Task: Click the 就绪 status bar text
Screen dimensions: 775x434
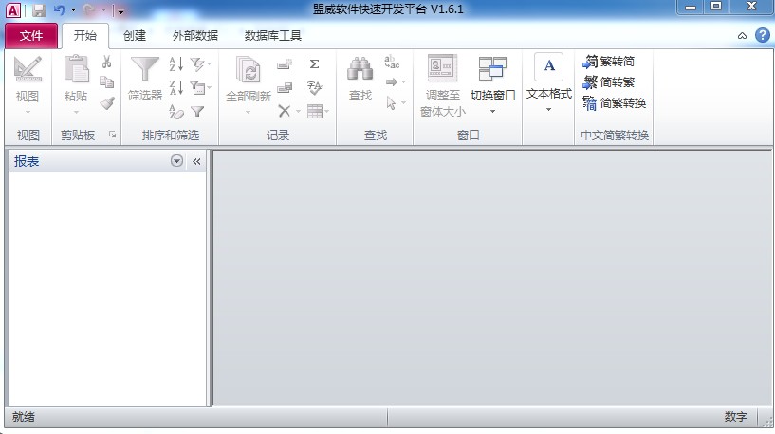Action: pyautogui.click(x=23, y=417)
